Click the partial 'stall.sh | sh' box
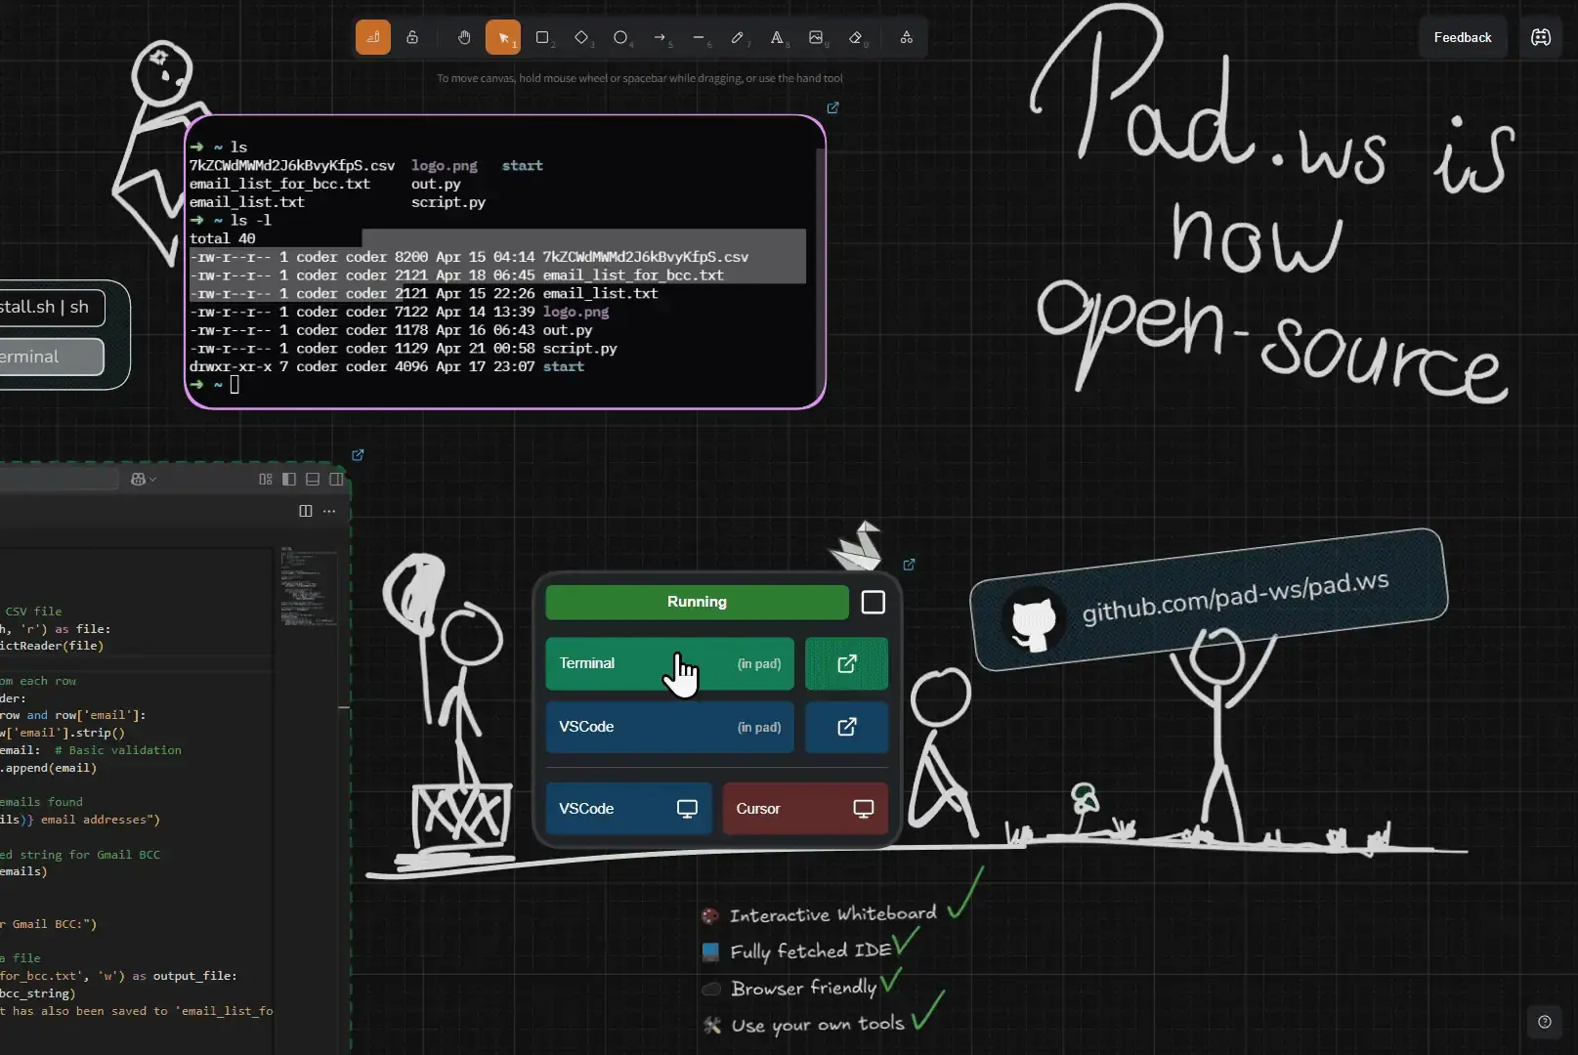The height and width of the screenshot is (1055, 1578). pos(51,307)
